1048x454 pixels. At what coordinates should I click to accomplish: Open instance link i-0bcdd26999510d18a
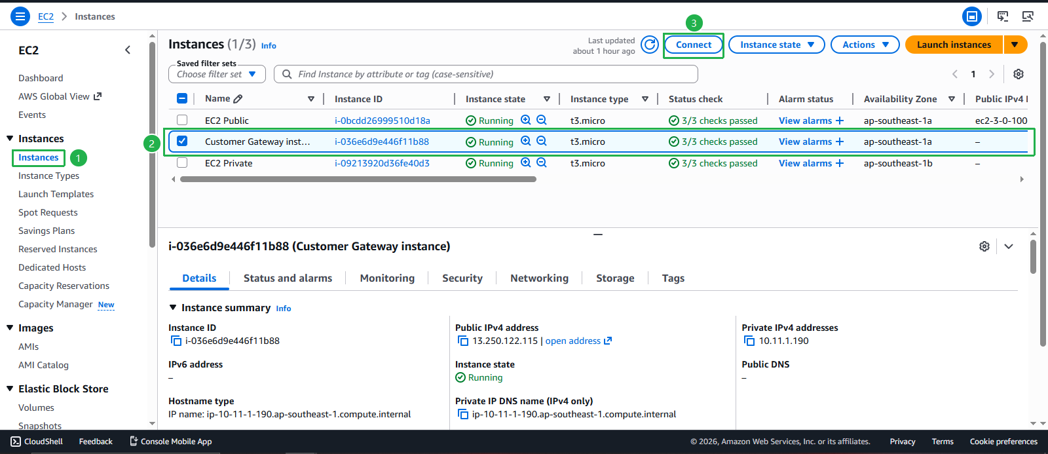click(383, 121)
